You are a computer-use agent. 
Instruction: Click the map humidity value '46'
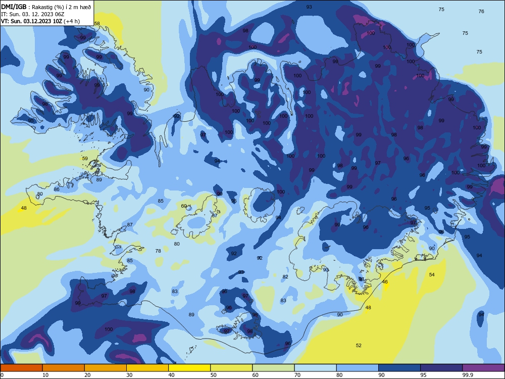coord(384,281)
